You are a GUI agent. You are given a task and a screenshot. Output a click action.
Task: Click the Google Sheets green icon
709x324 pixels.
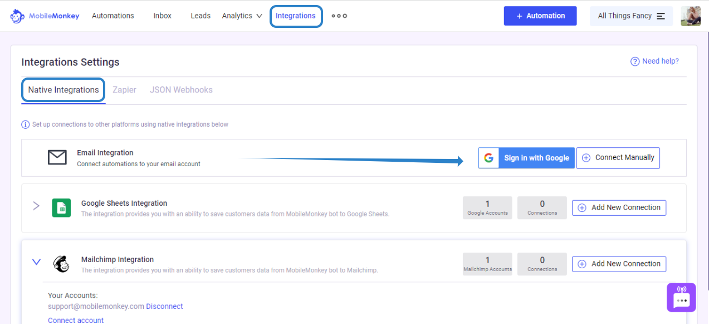pyautogui.click(x=61, y=208)
